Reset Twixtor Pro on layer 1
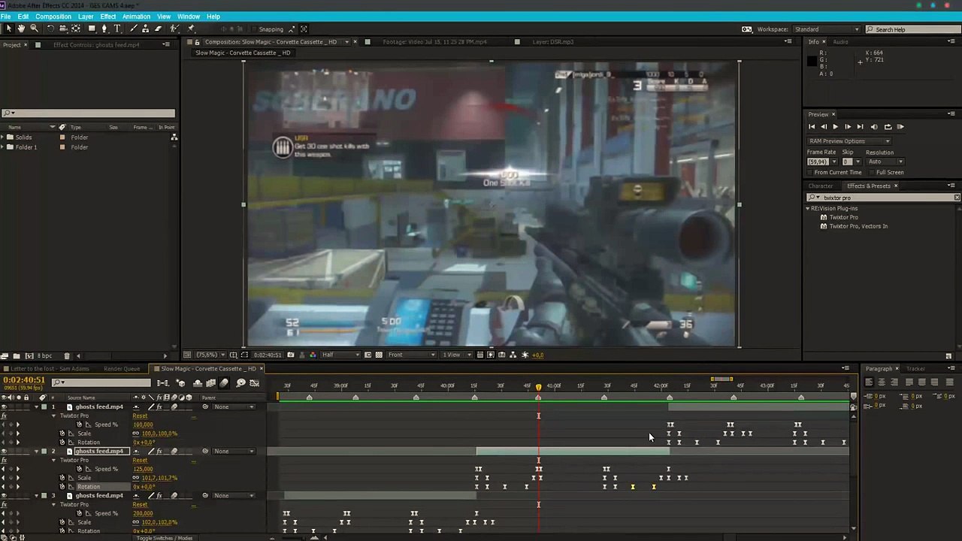The height and width of the screenshot is (541, 962). tap(140, 416)
